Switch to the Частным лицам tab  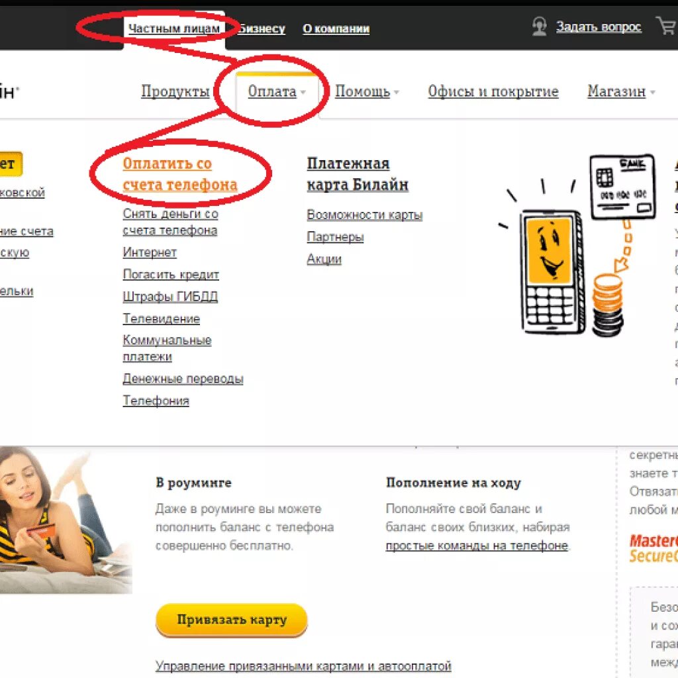click(174, 28)
